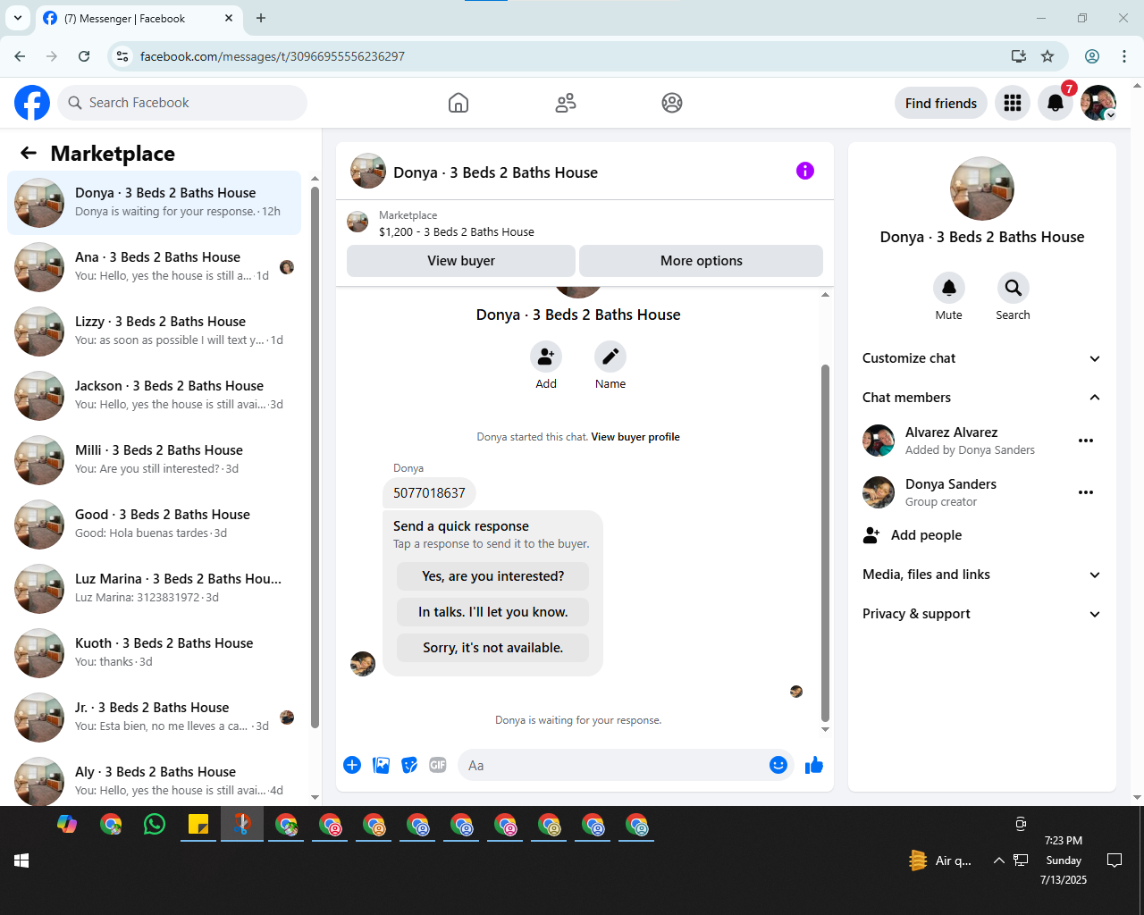The image size is (1144, 915).
Task: Open Kuoth 3 Beds 2 Baths conversation
Action: point(155,653)
